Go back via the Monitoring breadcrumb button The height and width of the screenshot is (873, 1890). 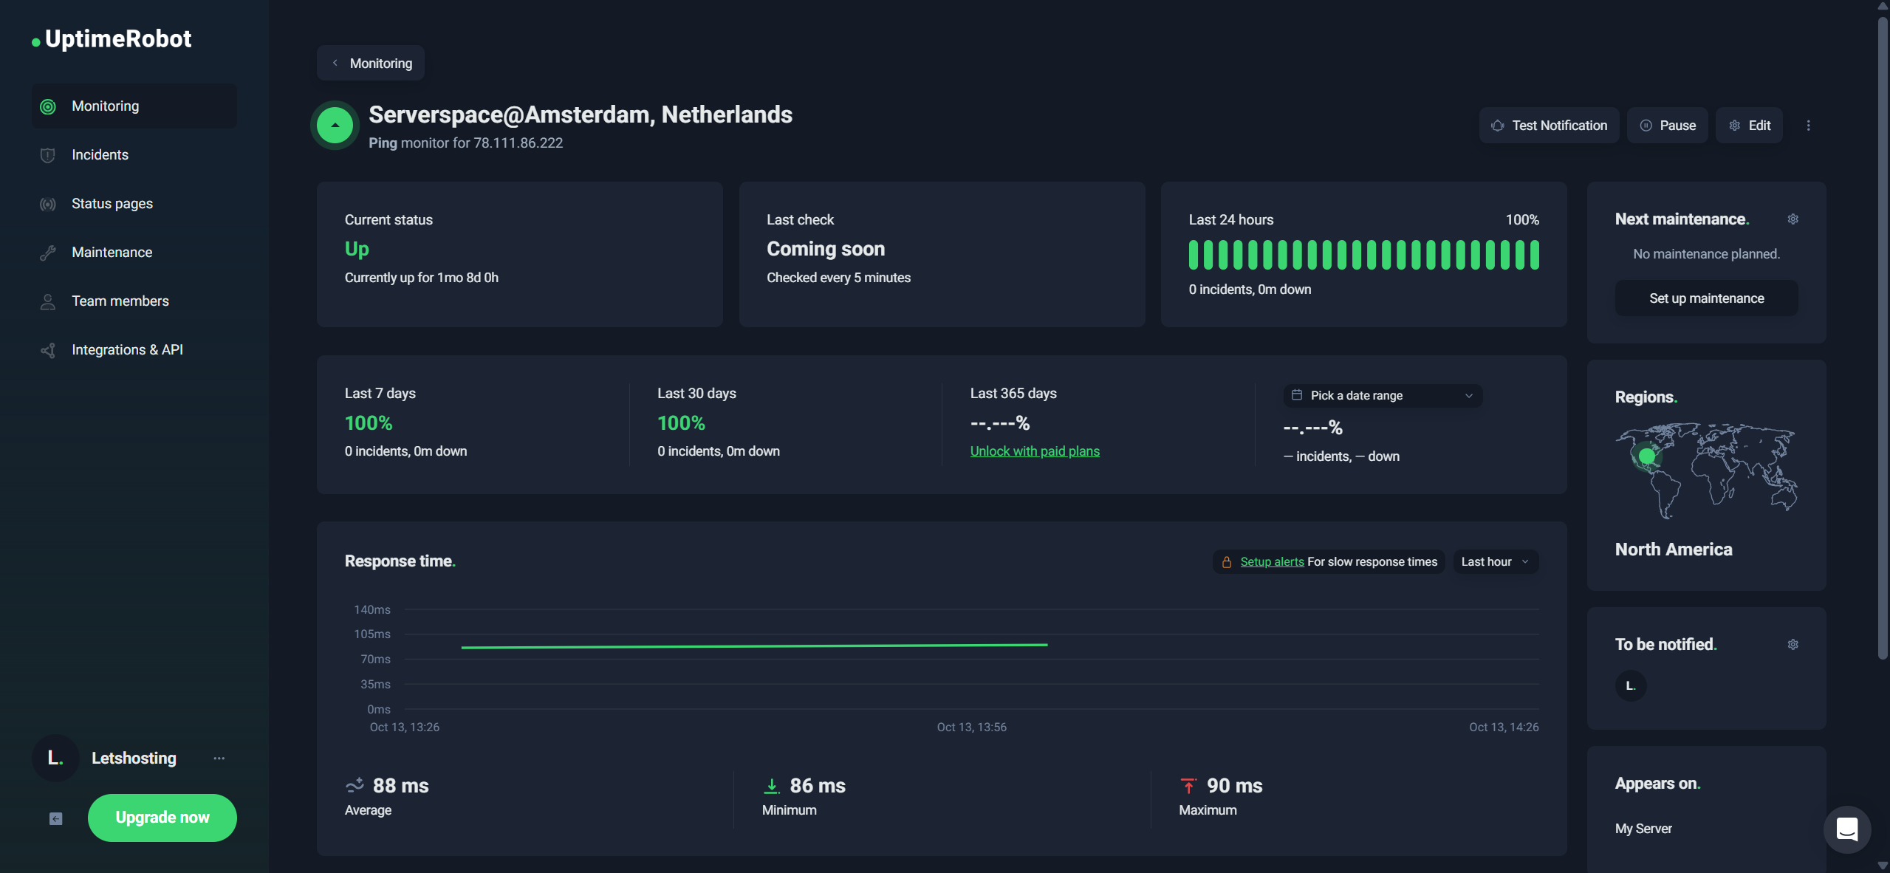pyautogui.click(x=371, y=64)
